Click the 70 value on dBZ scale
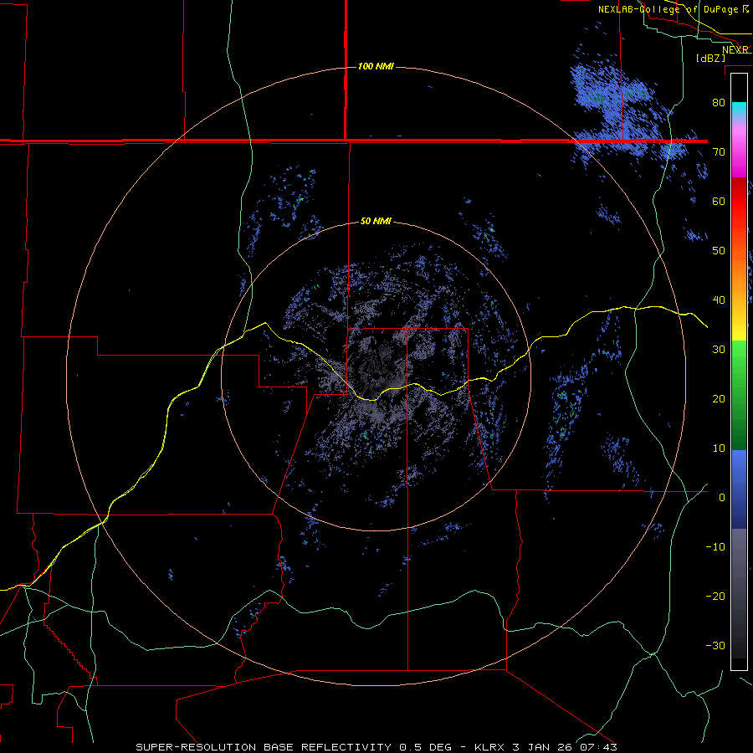Viewport: 753px width, 753px height. [719, 151]
